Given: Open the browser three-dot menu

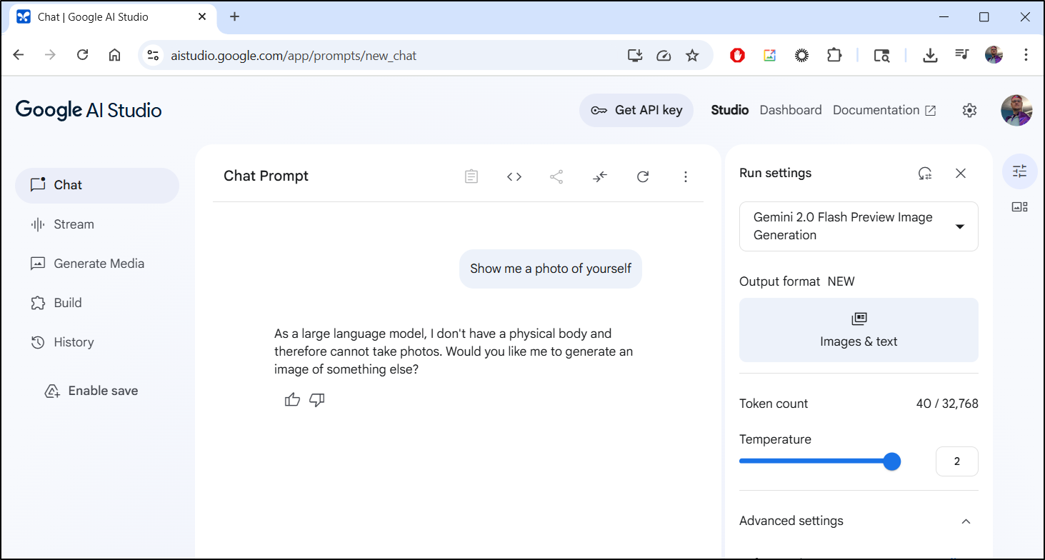Looking at the screenshot, I should click(1026, 55).
